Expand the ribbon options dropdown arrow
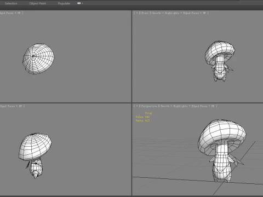Viewport: 263px width, 197px height. click(82, 3)
